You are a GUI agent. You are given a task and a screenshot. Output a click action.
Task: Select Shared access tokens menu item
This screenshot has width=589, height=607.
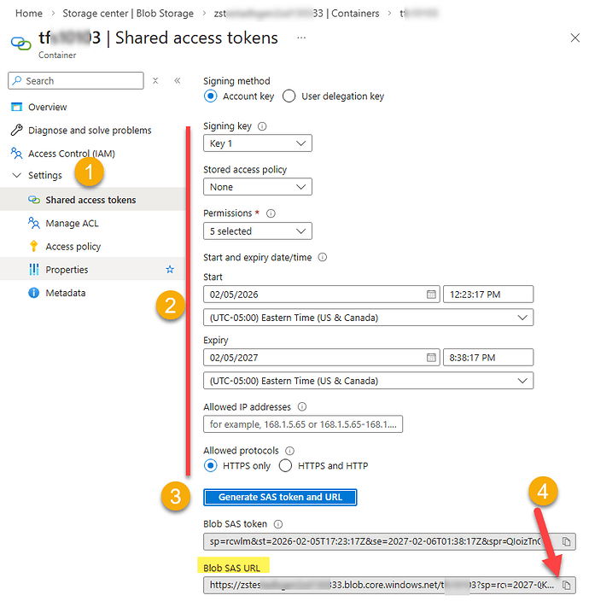93,200
